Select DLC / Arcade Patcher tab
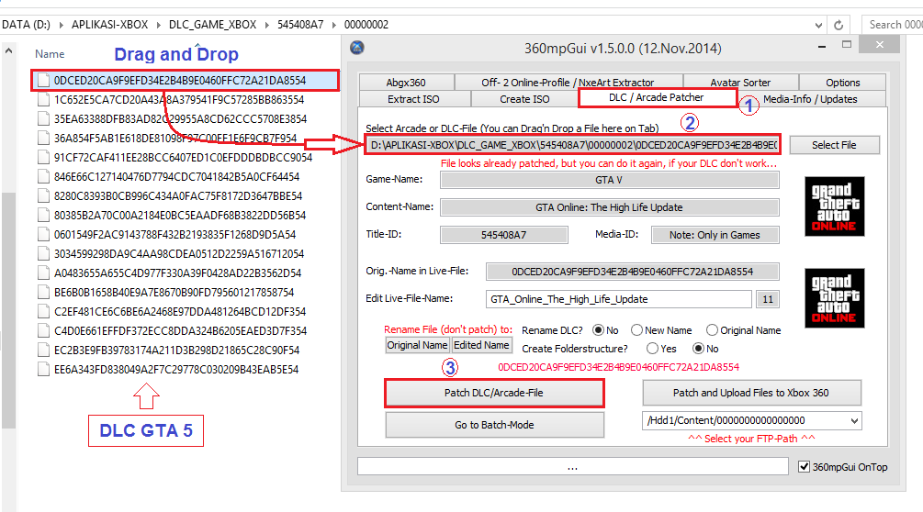The image size is (923, 512). click(657, 97)
